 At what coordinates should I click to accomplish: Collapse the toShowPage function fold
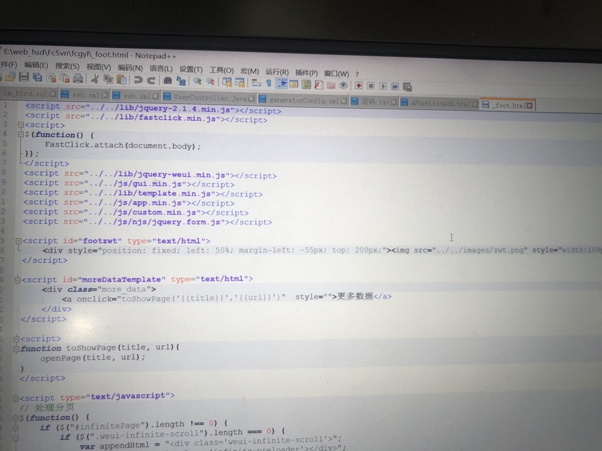click(x=18, y=349)
